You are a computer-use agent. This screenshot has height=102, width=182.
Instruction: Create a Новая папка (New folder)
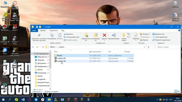click(124, 37)
